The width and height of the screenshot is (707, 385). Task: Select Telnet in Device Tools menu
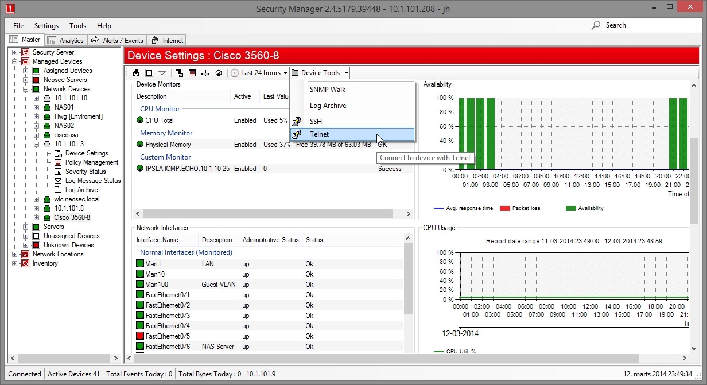click(x=352, y=134)
